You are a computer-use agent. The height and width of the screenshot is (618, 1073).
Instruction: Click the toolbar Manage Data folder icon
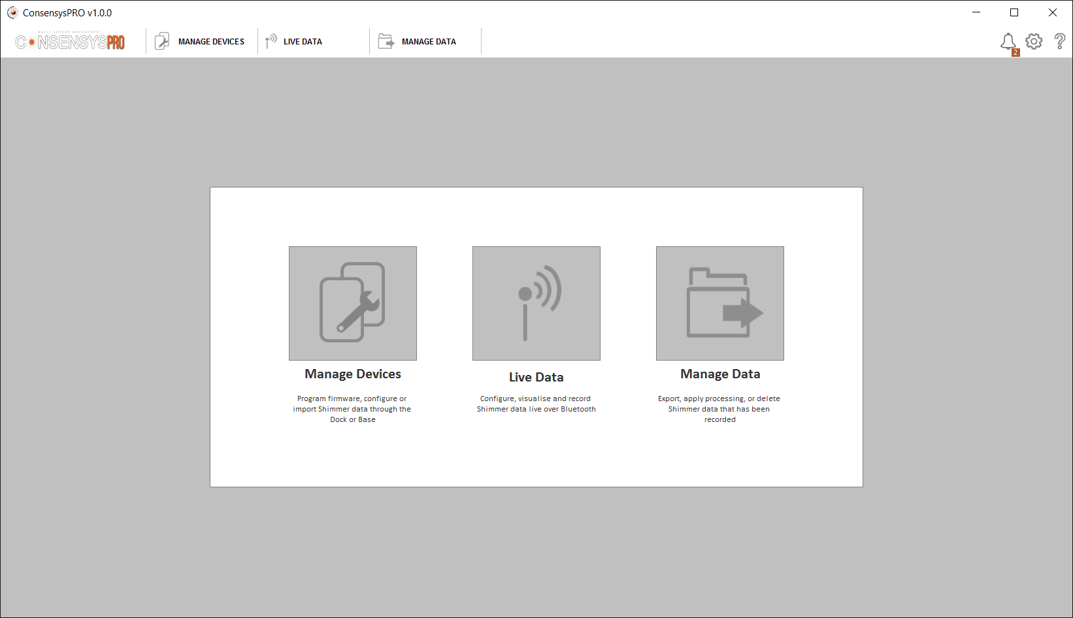point(386,41)
